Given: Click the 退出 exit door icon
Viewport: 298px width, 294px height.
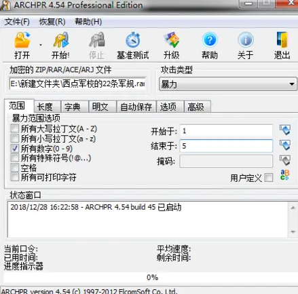Looking at the screenshot, I should coord(282,40).
